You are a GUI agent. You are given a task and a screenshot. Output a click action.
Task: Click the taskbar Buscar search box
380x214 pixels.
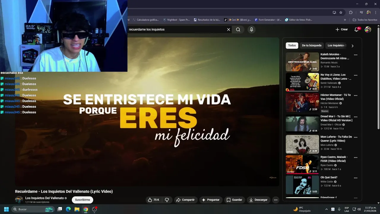pyautogui.click(x=32, y=209)
